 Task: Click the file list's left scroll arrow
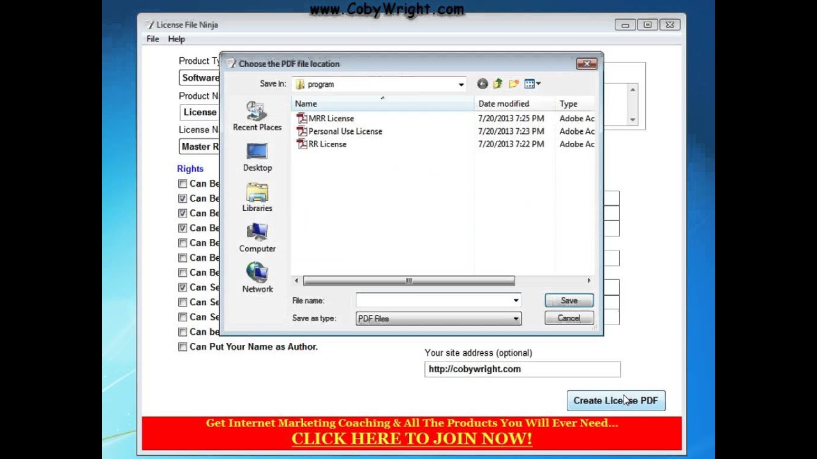click(x=296, y=280)
